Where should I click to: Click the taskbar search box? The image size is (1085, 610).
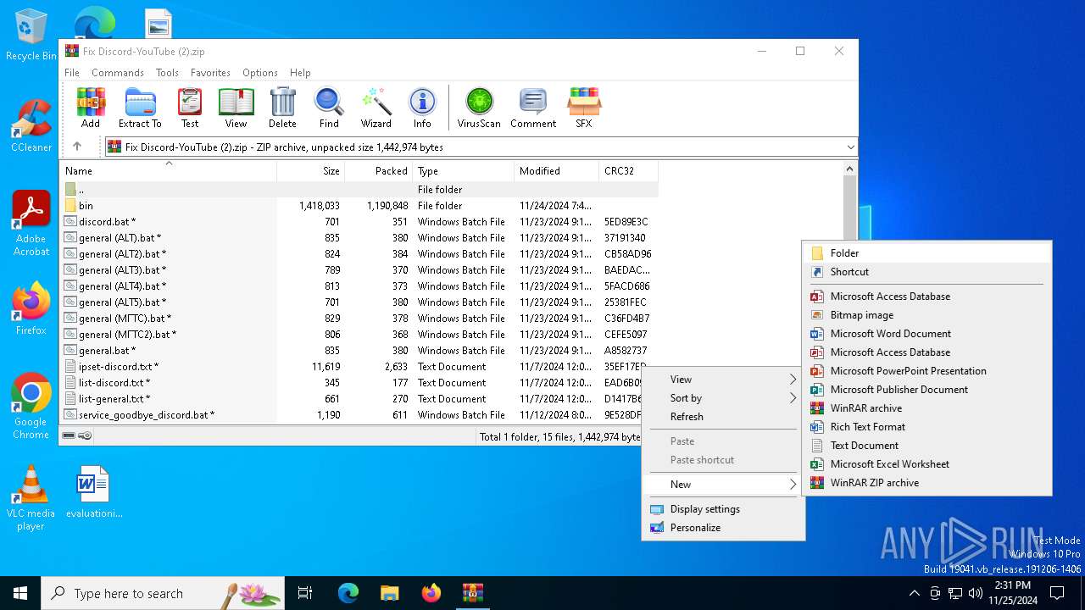(163, 593)
